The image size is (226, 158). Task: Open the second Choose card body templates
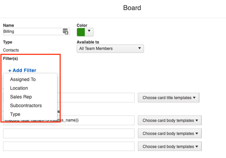tap(170, 133)
